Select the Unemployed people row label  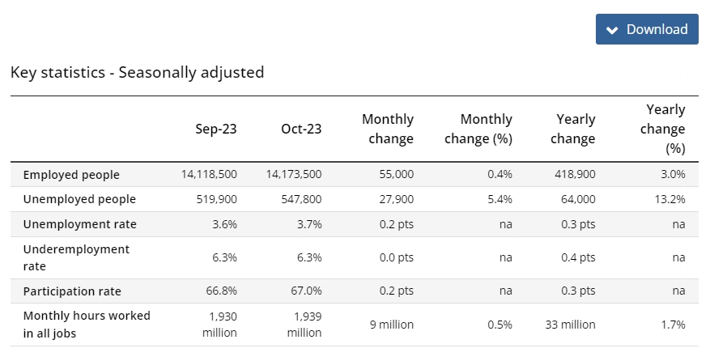pyautogui.click(x=79, y=199)
